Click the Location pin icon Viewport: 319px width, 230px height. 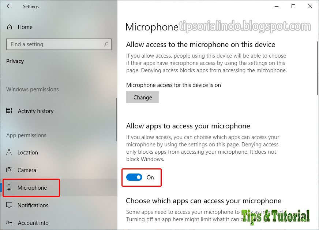[x=9, y=152]
